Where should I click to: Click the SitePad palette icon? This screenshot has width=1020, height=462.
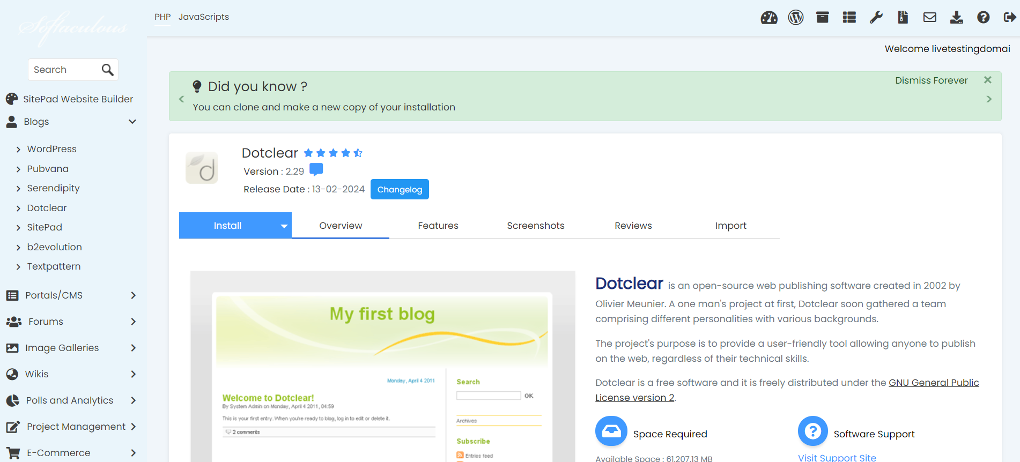[x=12, y=99]
